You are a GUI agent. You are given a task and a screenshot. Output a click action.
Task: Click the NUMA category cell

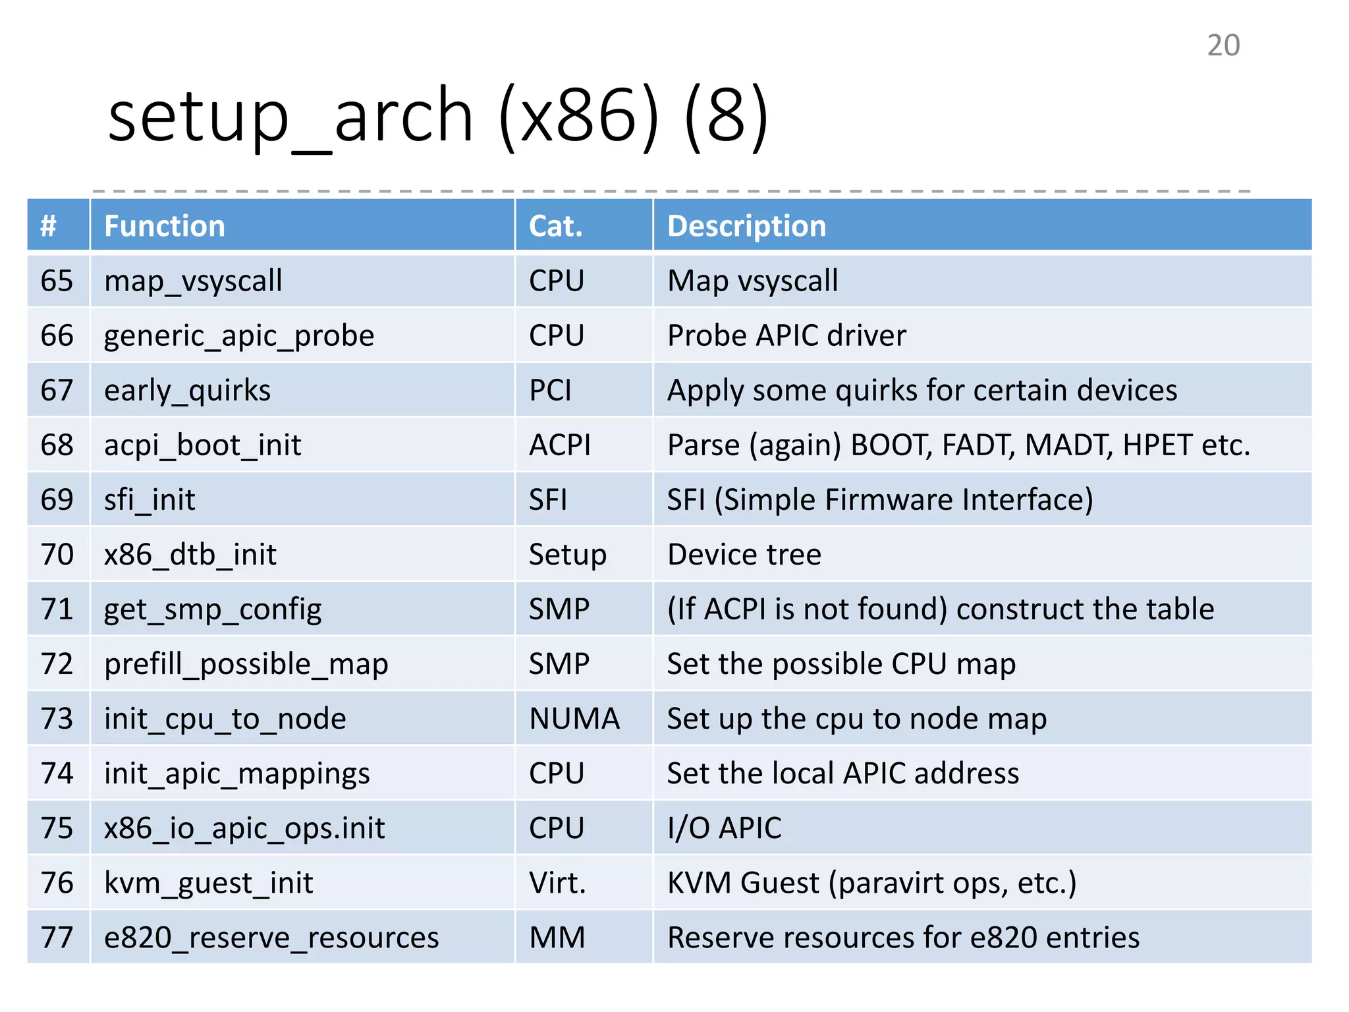574,718
